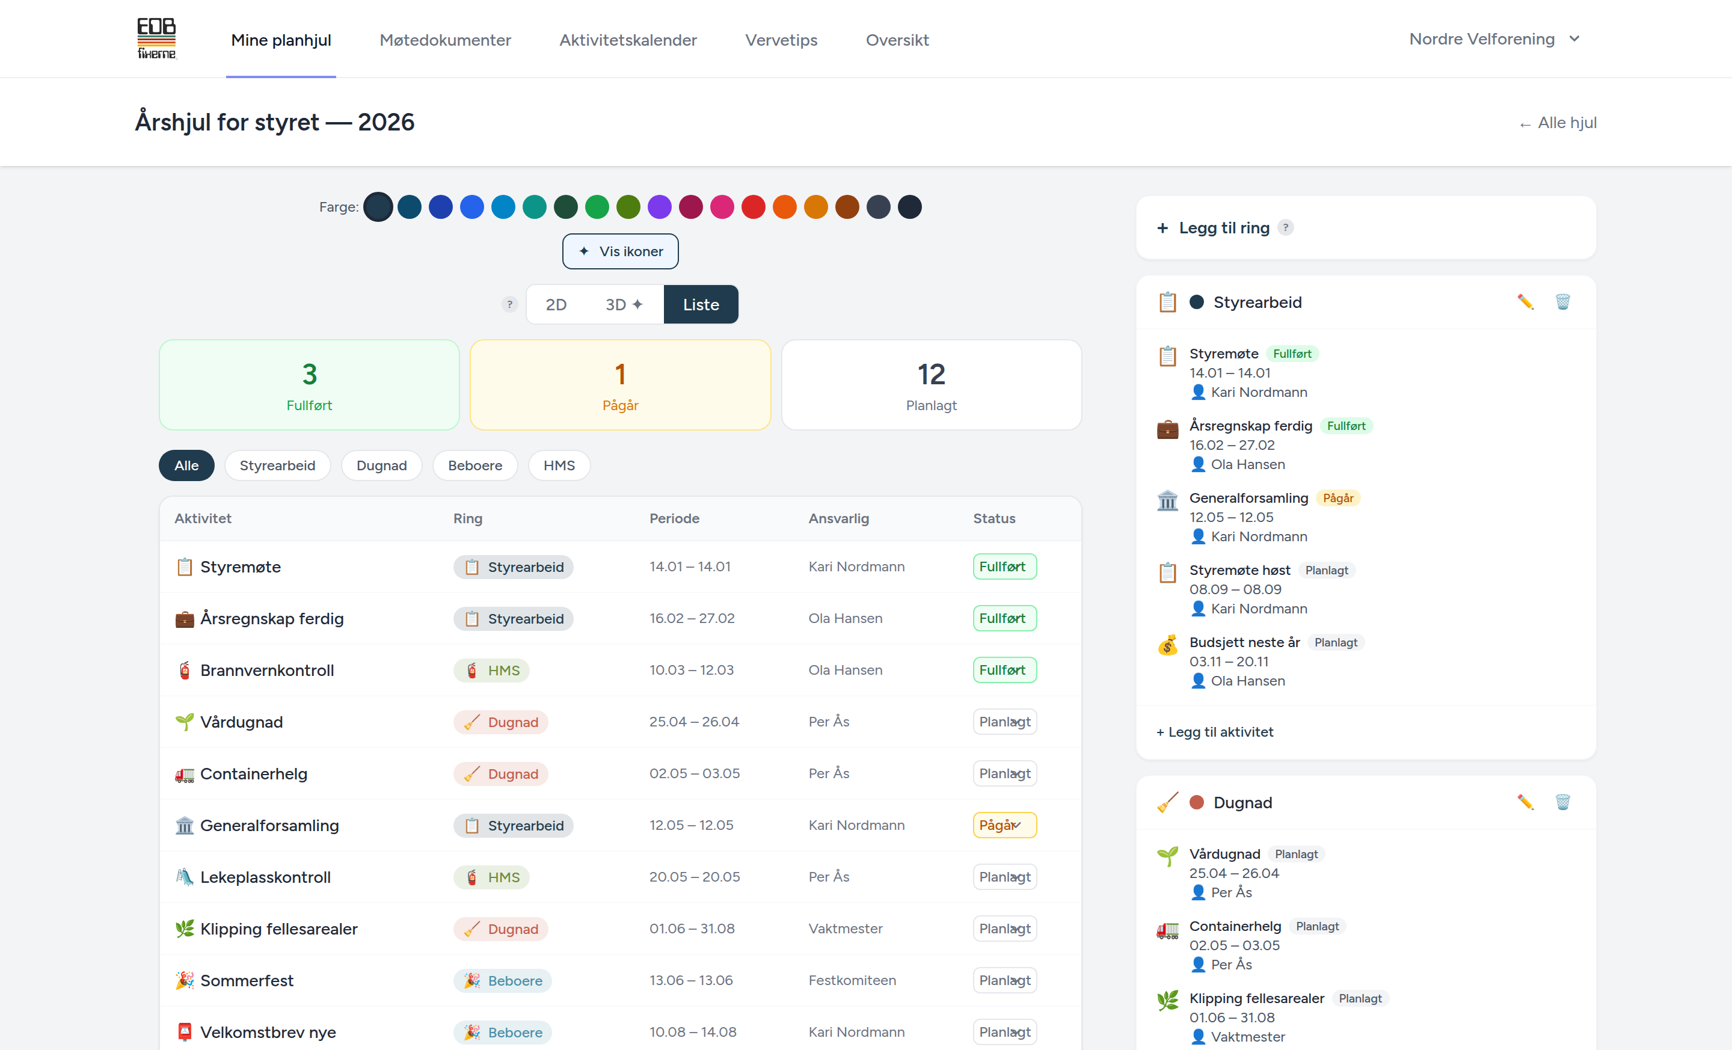
Task: Click Legg til ring button
Action: point(1213,228)
